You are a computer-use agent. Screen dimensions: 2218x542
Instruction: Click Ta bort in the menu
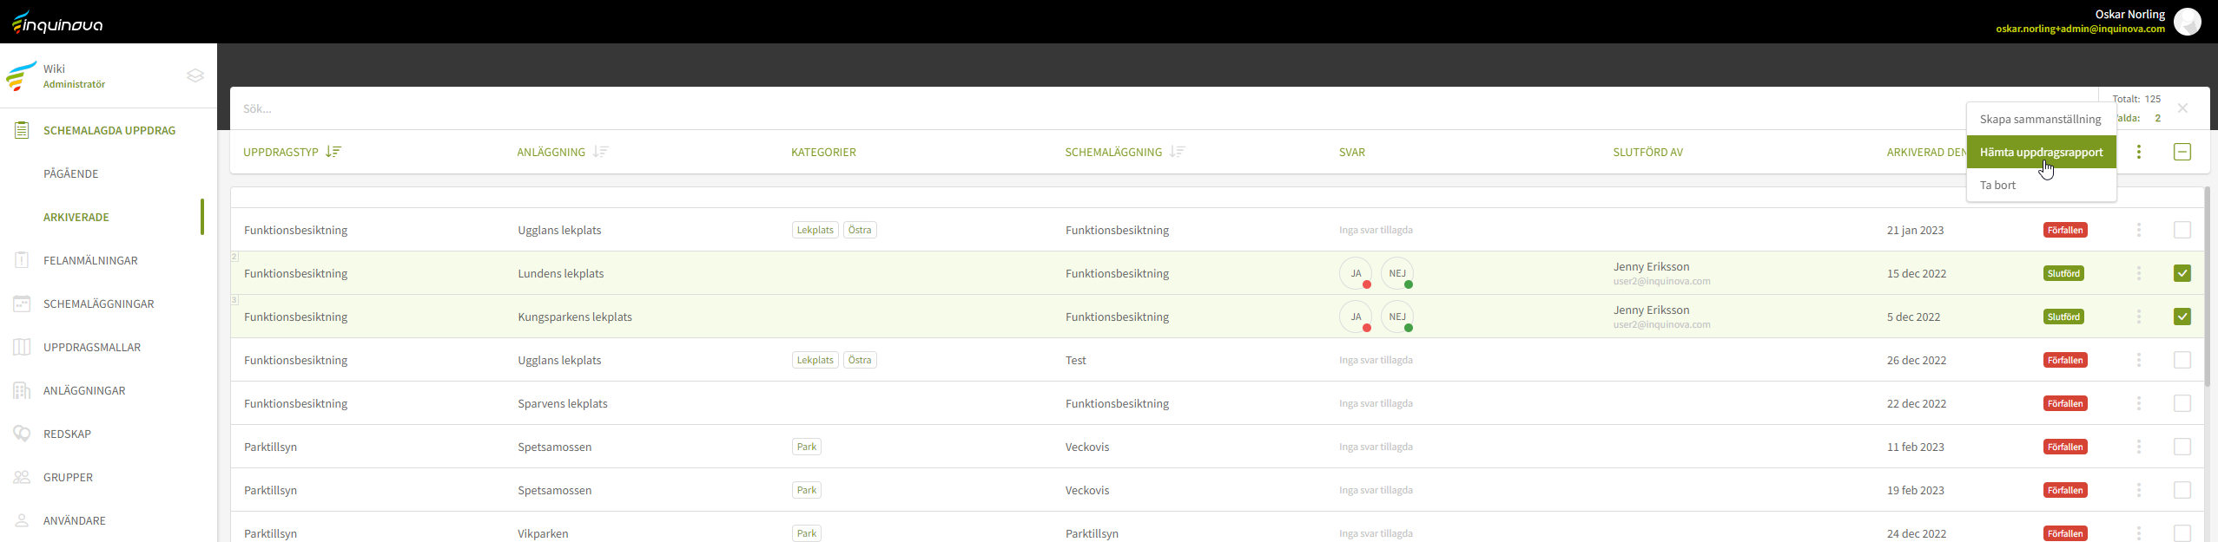coord(1997,185)
